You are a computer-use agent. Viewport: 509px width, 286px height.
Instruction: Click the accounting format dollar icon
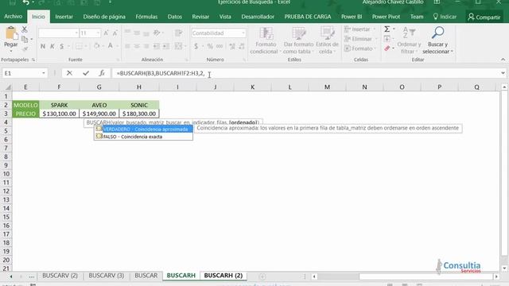click(x=196, y=46)
